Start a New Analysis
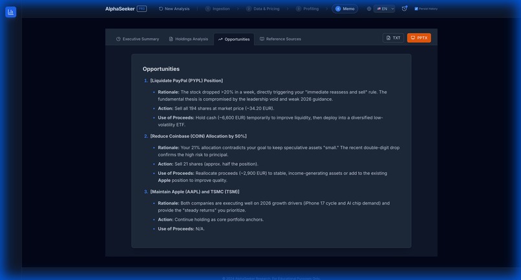Viewport: 521px width, 280px height. tap(174, 9)
